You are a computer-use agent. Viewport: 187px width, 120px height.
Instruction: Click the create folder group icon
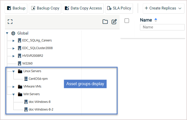[x=105, y=22]
